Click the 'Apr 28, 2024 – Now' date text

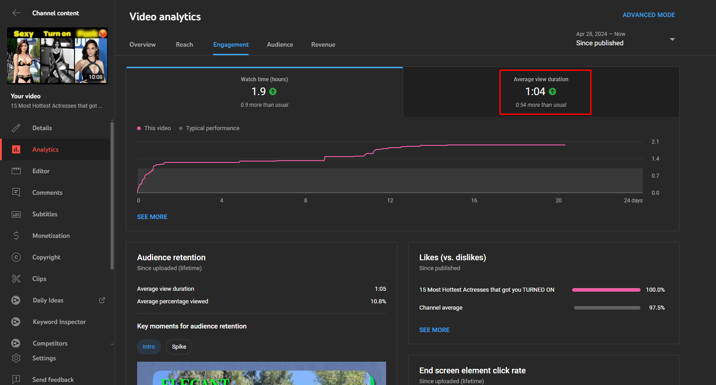(x=600, y=34)
